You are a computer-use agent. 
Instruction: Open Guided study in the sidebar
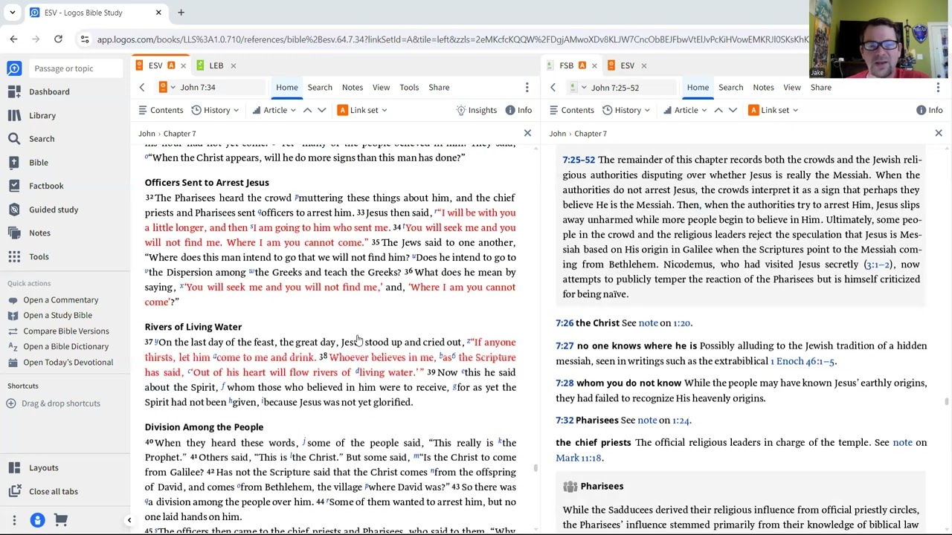click(43, 210)
